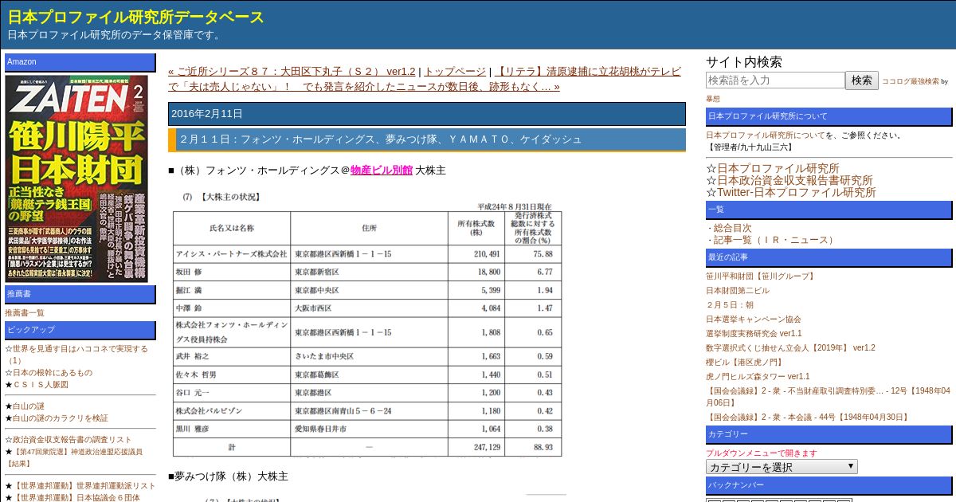Viewport: 956px width, 502px height.
Task: Open recent article 虎ノ門ヒルズ森タワー ver1.1
Action: [x=758, y=377]
